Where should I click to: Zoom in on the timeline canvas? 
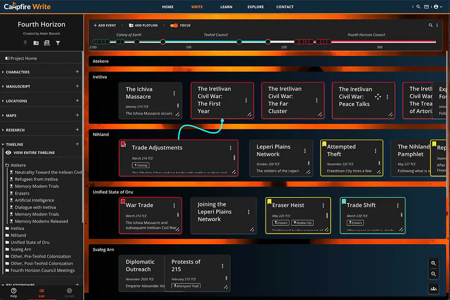(434, 263)
